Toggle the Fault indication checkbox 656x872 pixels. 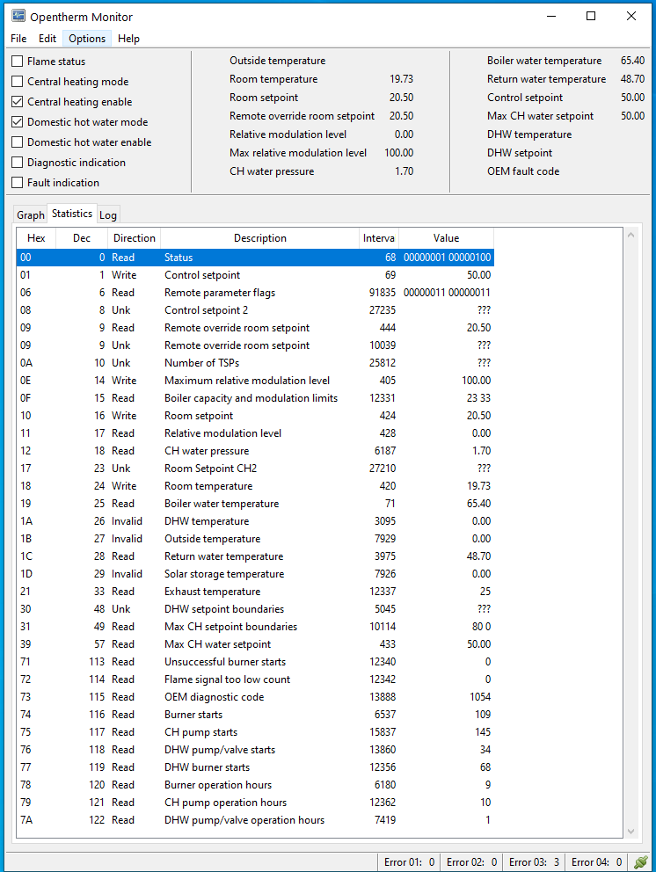click(x=18, y=183)
